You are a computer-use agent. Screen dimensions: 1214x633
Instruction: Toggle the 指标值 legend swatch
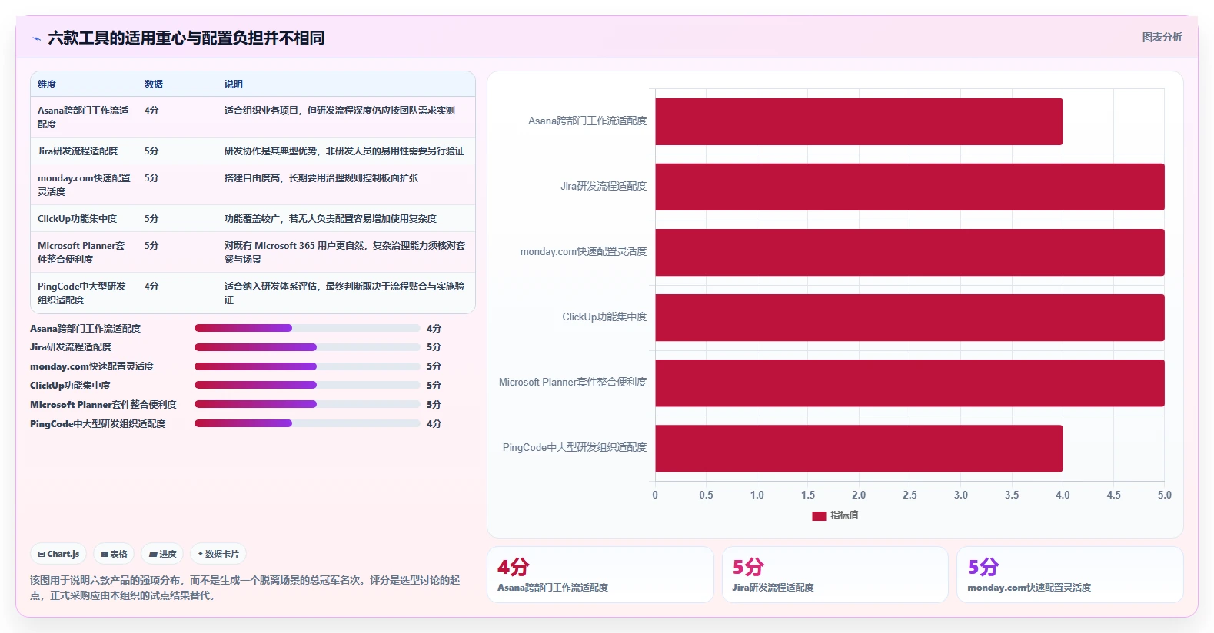[x=819, y=515]
